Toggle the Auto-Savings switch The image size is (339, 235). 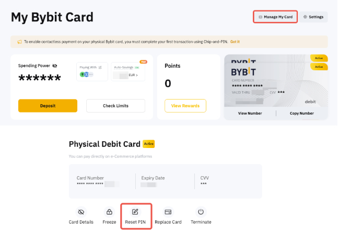tap(137, 67)
